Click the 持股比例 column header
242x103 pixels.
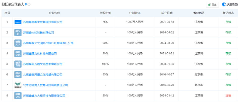(x=105, y=13)
